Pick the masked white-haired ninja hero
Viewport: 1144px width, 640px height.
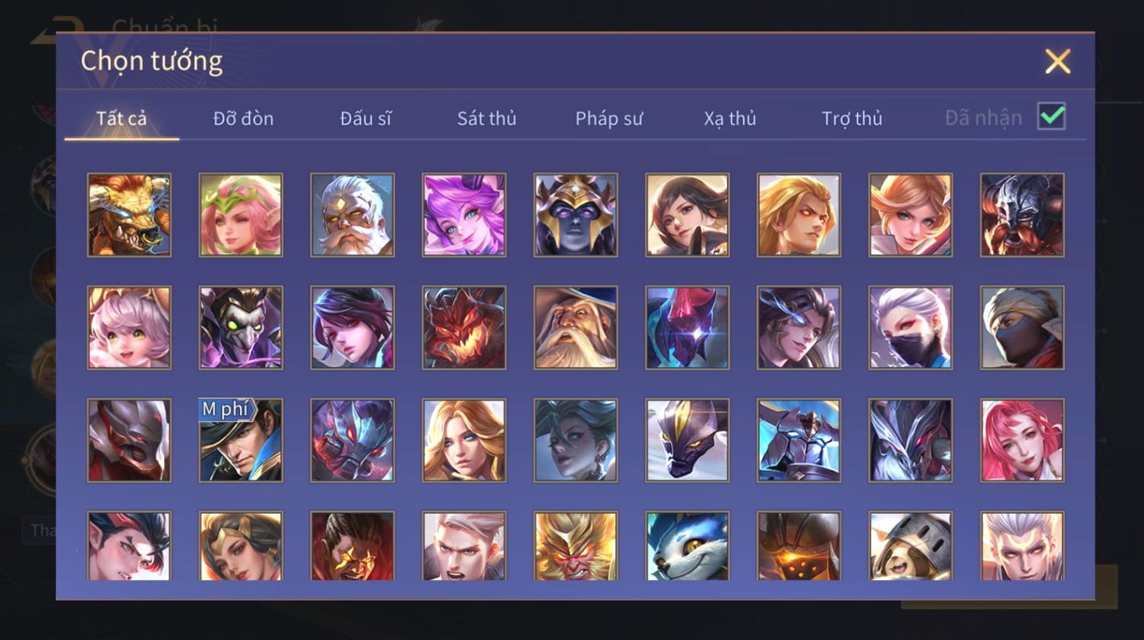coord(911,328)
